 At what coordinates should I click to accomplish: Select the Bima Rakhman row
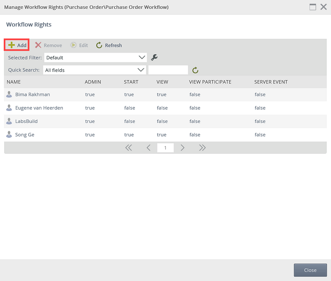coord(32,94)
